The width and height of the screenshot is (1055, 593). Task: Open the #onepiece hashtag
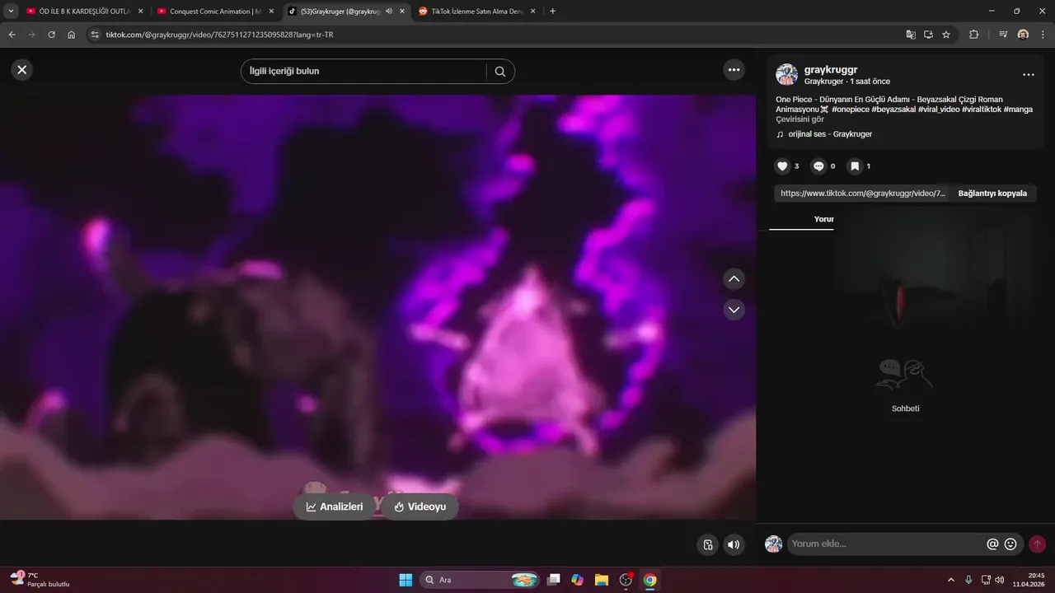855,110
